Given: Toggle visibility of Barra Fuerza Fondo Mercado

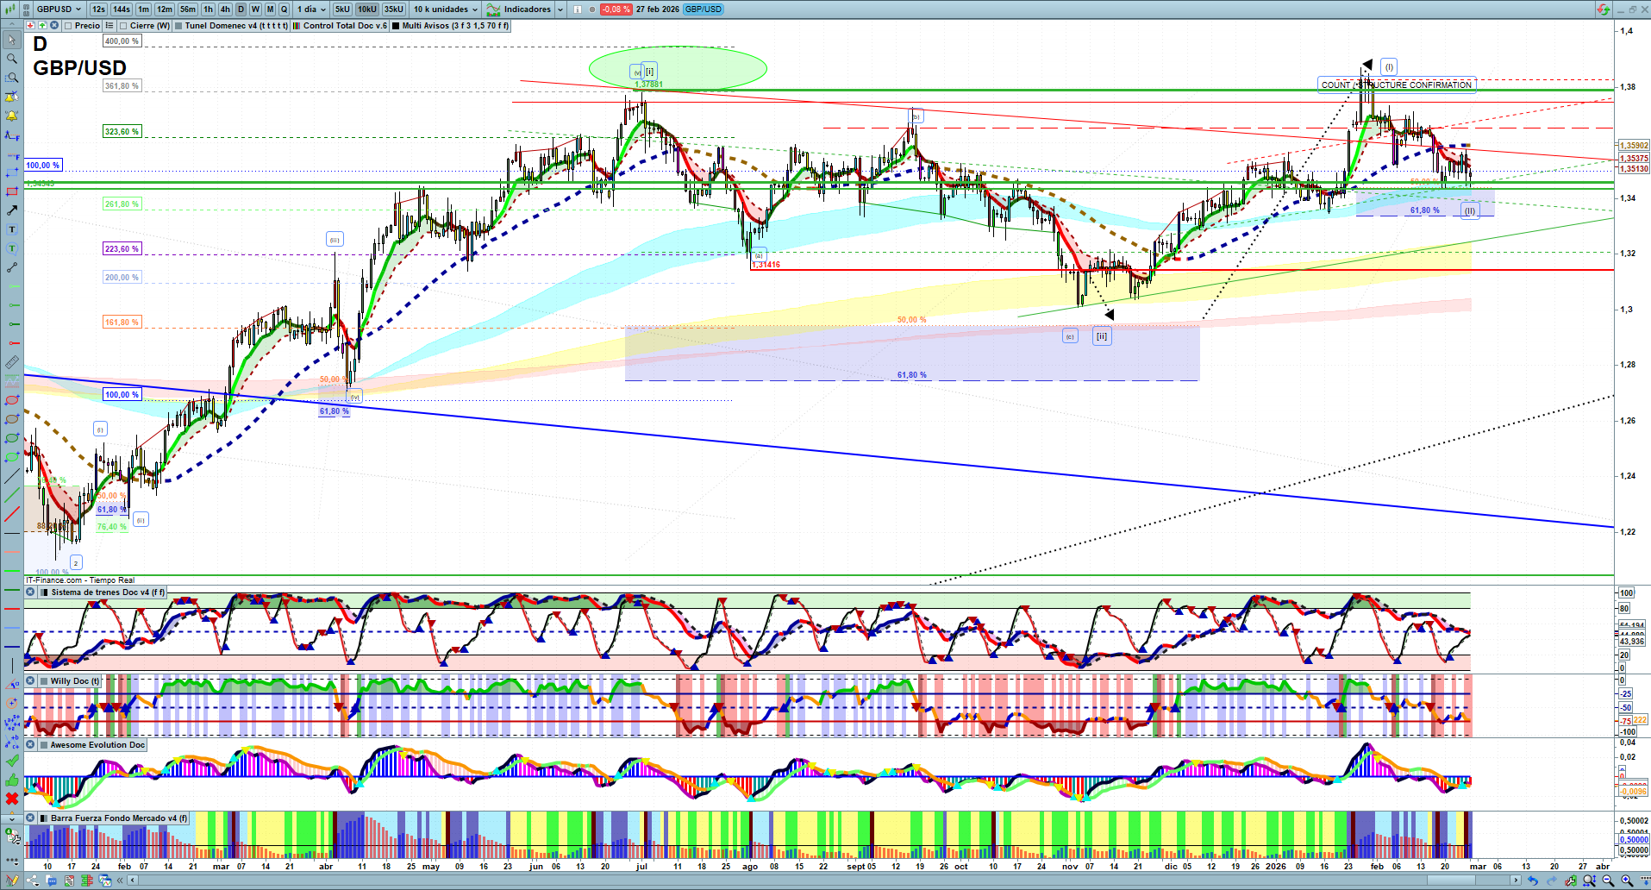Looking at the screenshot, I should pos(30,818).
